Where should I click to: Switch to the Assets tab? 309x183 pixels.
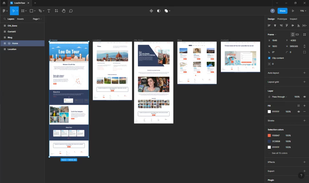[20, 19]
